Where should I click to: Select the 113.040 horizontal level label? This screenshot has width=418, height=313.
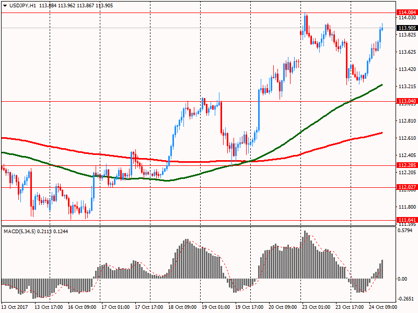[407, 101]
